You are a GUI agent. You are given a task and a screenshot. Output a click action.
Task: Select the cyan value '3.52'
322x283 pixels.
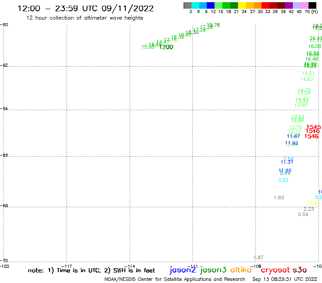[x=283, y=180]
